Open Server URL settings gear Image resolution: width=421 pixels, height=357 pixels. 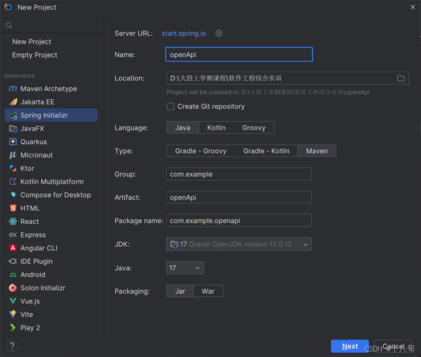pos(219,33)
